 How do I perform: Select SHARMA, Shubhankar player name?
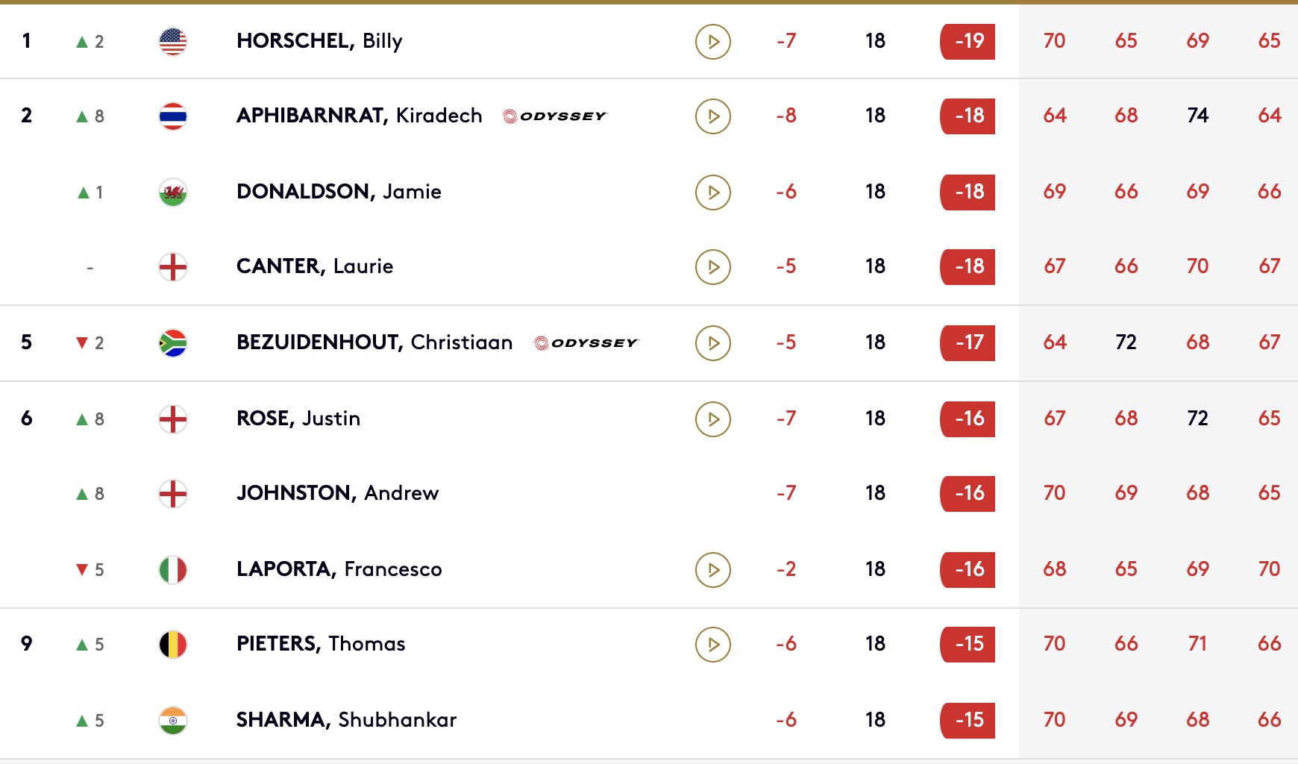(346, 720)
